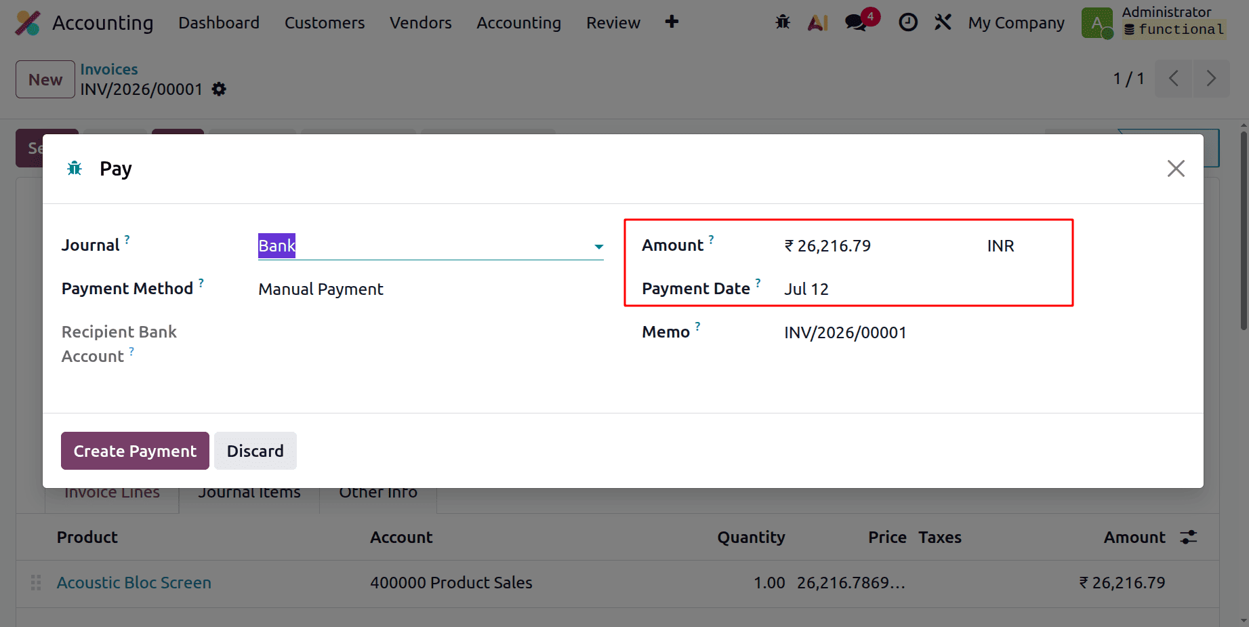
Task: Click the plus icon in menu bar
Action: click(672, 22)
